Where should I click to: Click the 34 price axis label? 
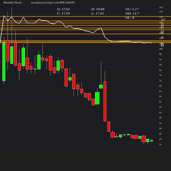coord(160,123)
